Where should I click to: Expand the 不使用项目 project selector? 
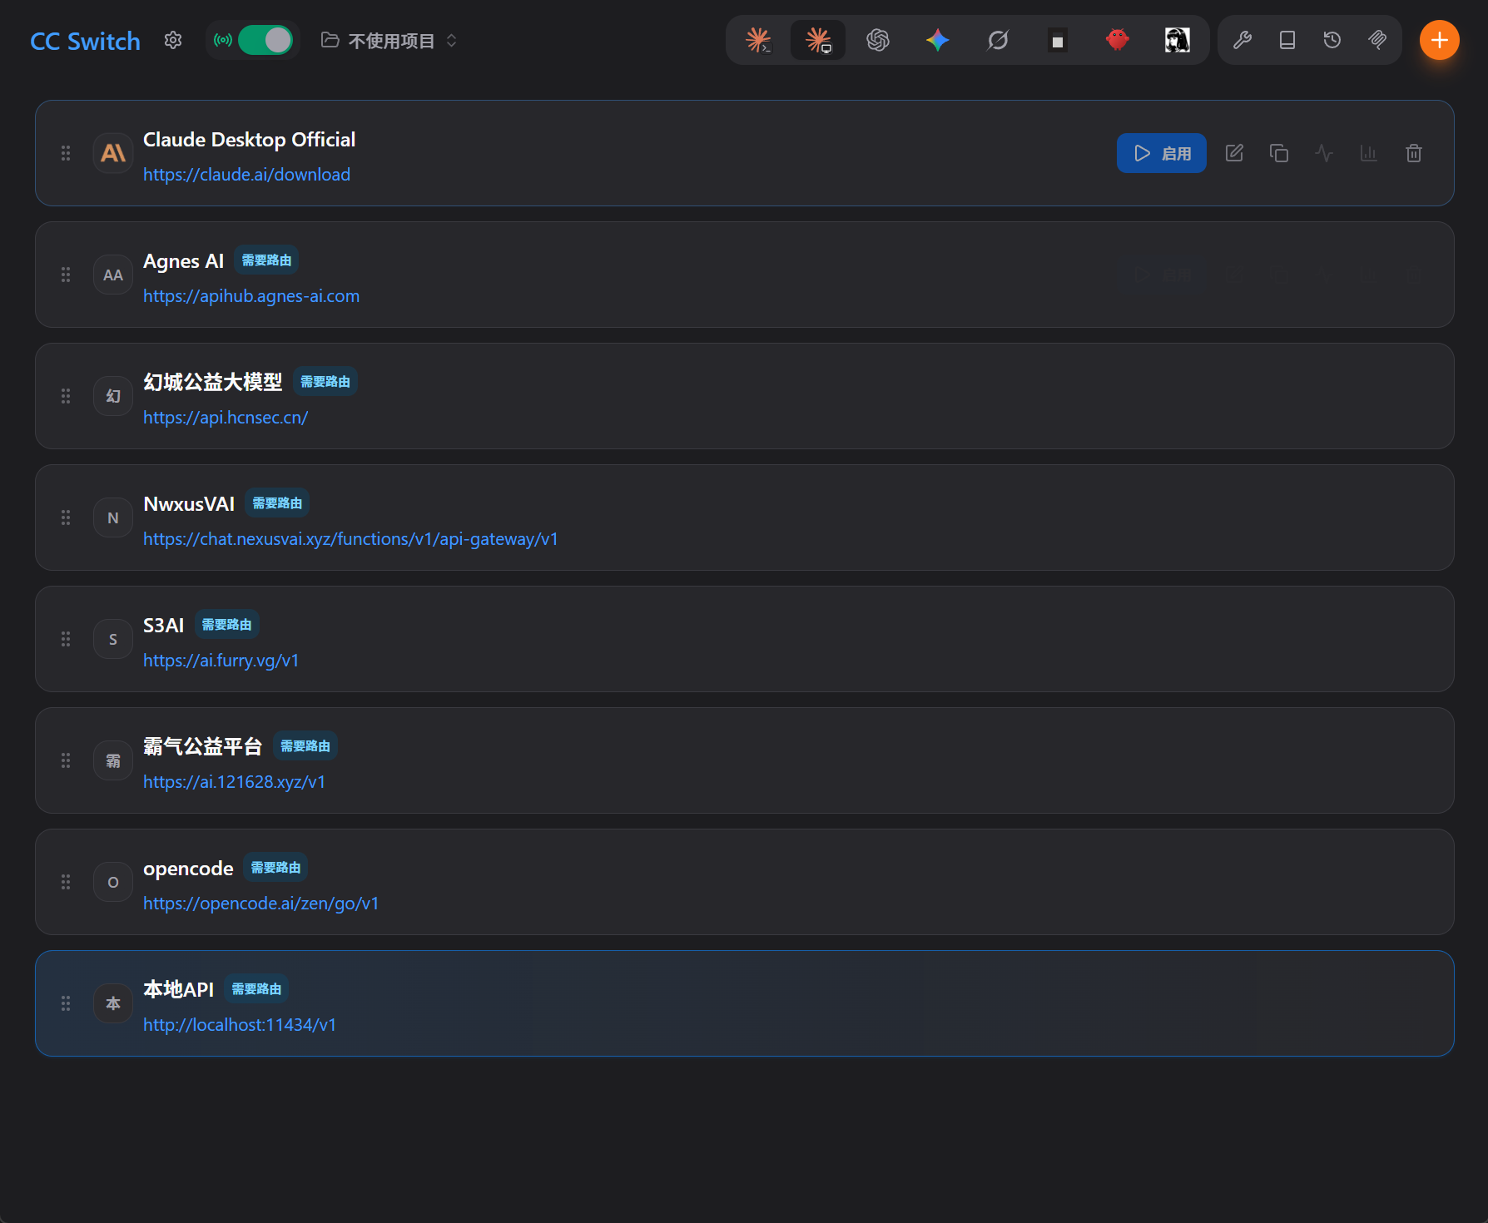click(389, 41)
